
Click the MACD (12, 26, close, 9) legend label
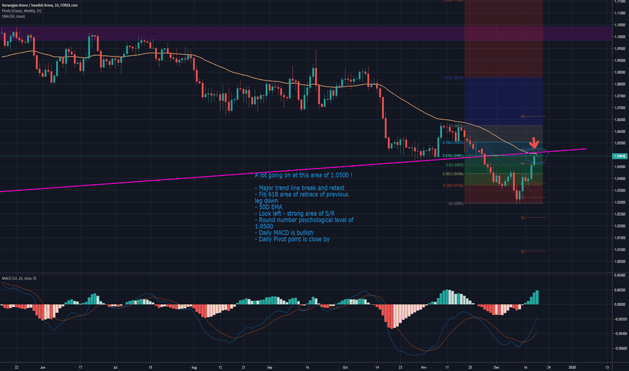click(x=20, y=278)
